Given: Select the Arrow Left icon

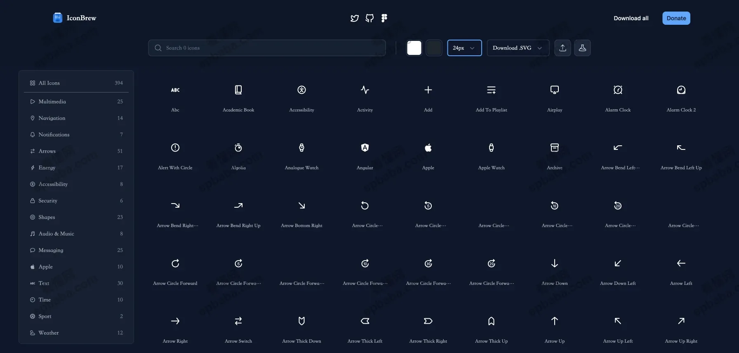Looking at the screenshot, I should point(681,263).
